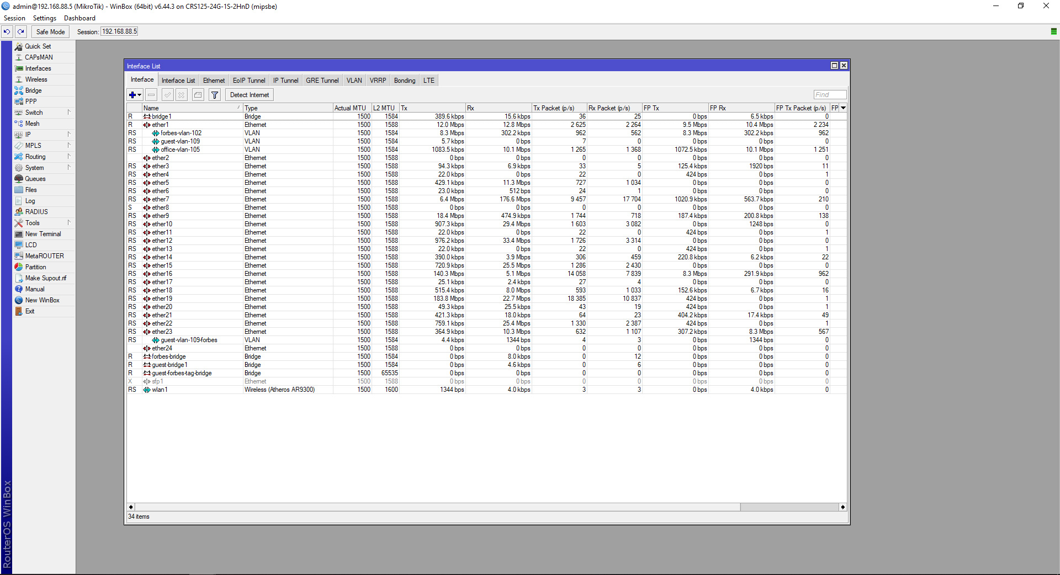The image size is (1060, 575).
Task: Switch to the VRRP tab
Action: point(378,81)
